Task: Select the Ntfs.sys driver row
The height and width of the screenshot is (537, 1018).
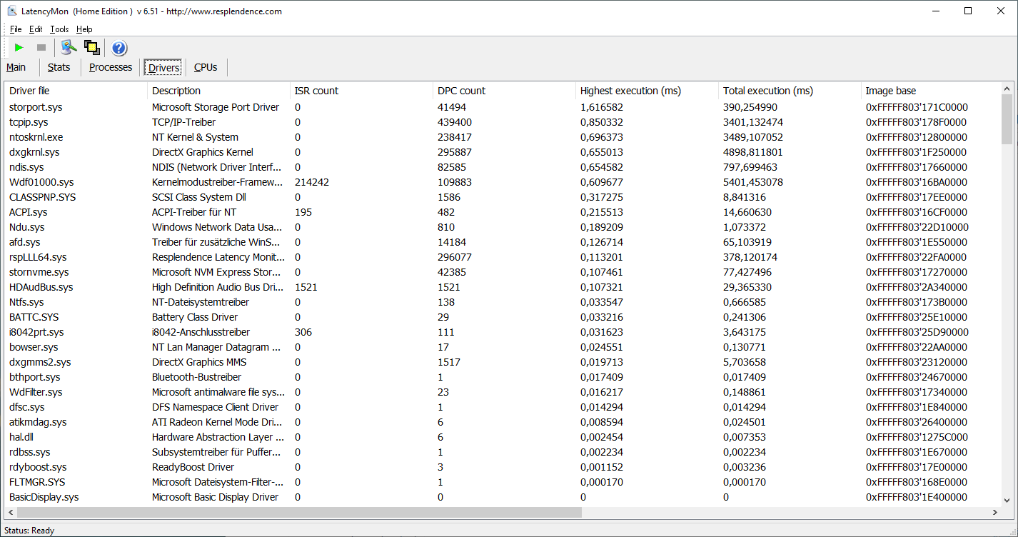Action: point(503,302)
